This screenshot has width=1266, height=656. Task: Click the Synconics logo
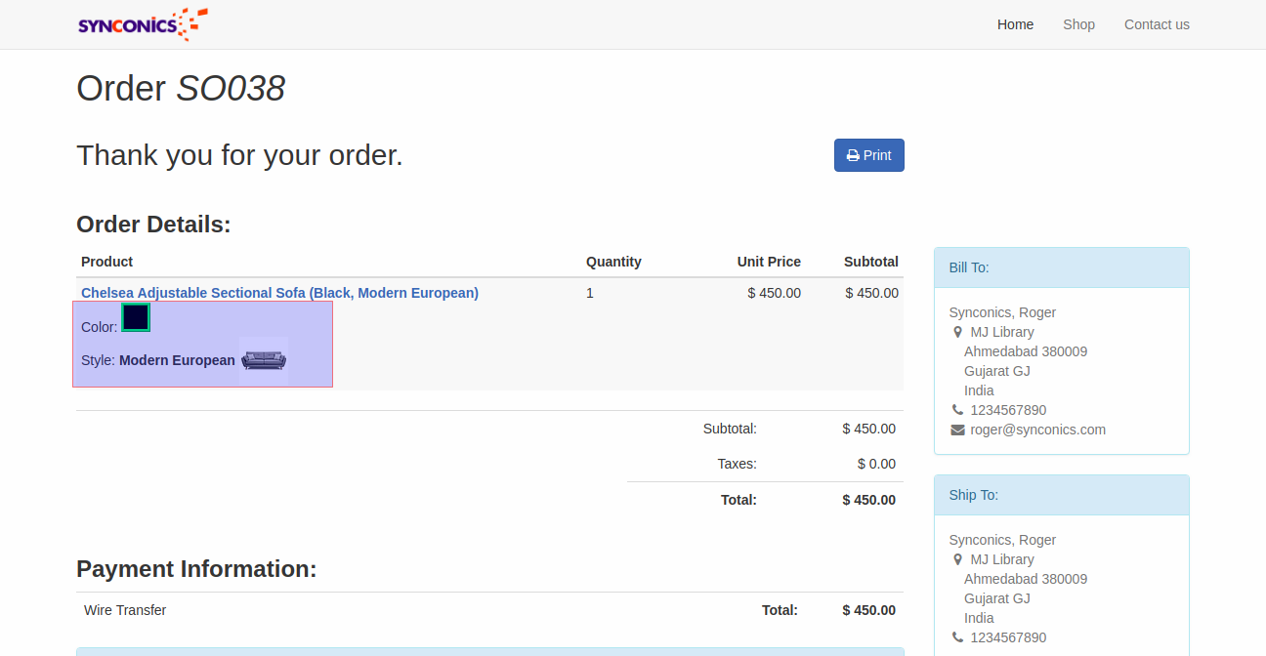pyautogui.click(x=143, y=24)
